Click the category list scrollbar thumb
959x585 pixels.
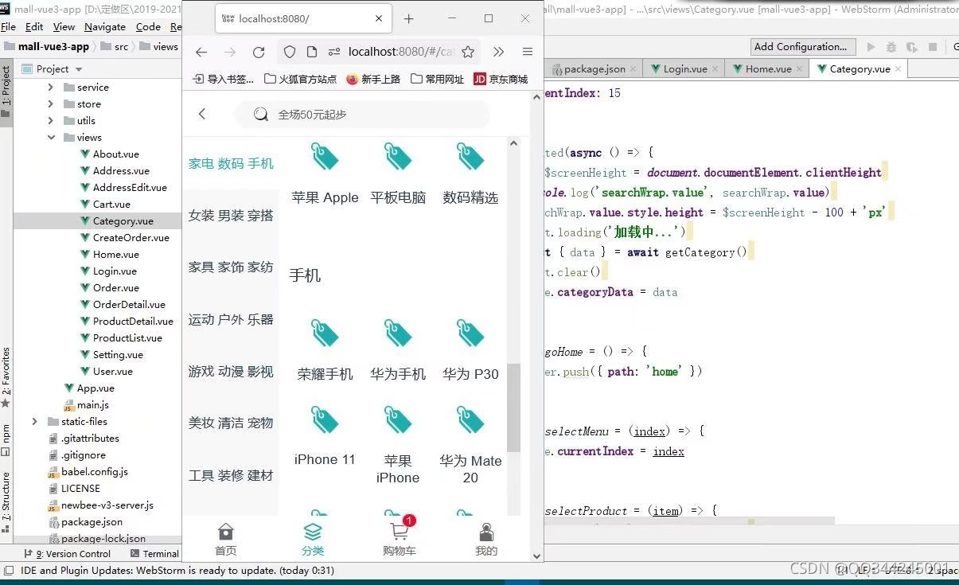coord(513,408)
